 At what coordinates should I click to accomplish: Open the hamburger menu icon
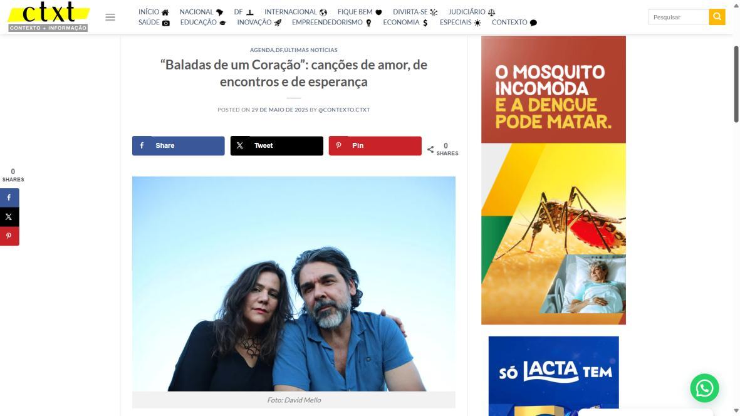[x=110, y=18]
